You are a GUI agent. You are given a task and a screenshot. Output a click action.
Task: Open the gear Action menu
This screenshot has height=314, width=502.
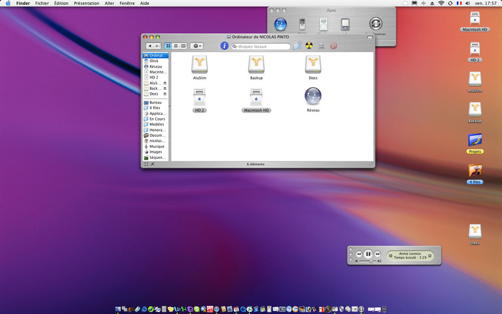pyautogui.click(x=197, y=46)
